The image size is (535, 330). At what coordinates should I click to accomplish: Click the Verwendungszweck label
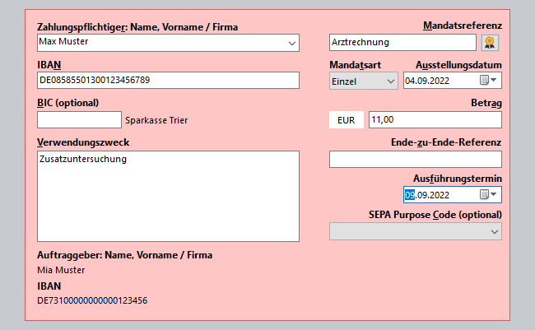tap(83, 142)
